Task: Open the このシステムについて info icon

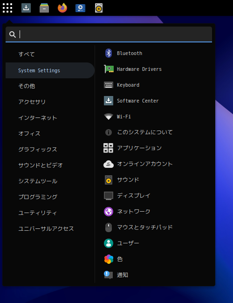Action: click(x=109, y=132)
